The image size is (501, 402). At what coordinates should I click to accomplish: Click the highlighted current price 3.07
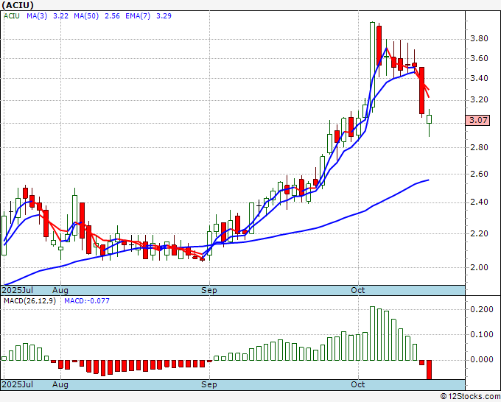pos(477,120)
